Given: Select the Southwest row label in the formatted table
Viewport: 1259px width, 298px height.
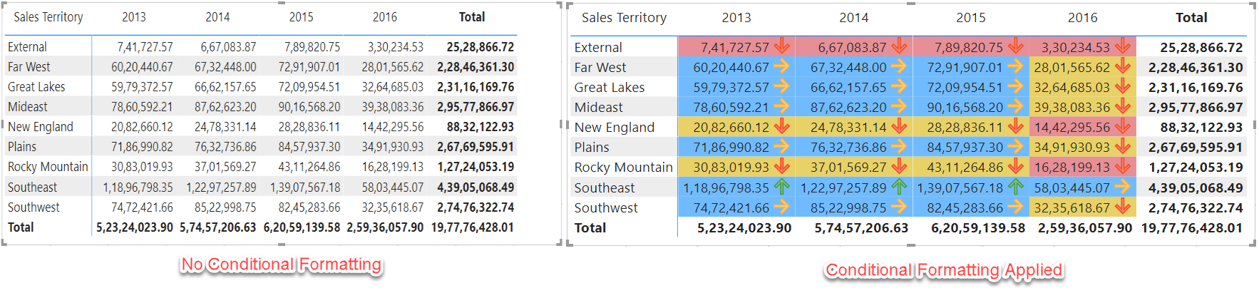Looking at the screenshot, I should (x=606, y=207).
